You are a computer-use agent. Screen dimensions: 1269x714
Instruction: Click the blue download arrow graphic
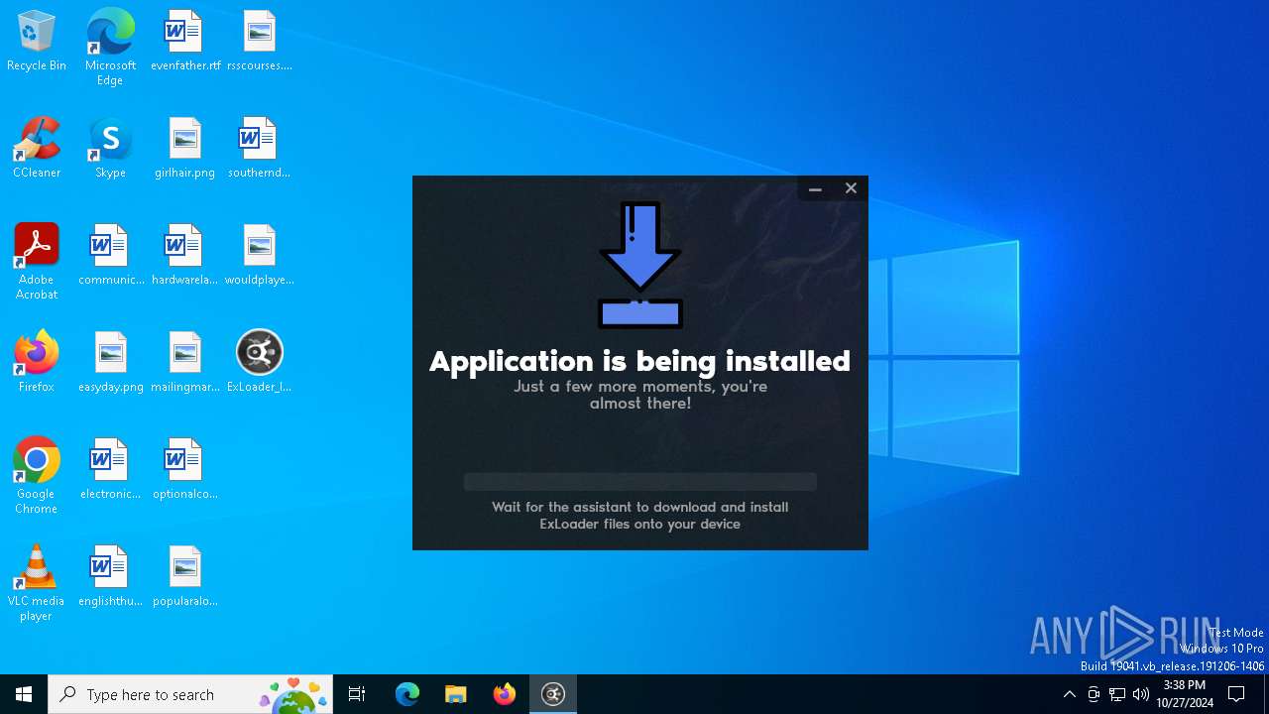[640, 265]
